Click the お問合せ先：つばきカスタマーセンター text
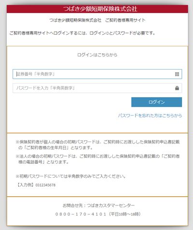 (x=98, y=205)
